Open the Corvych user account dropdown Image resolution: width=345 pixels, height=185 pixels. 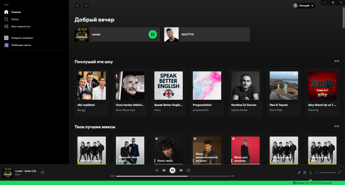point(304,5)
